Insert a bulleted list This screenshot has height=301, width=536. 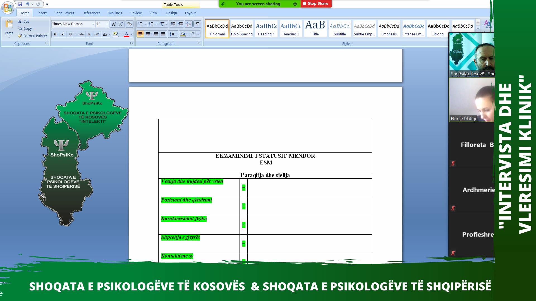(140, 24)
